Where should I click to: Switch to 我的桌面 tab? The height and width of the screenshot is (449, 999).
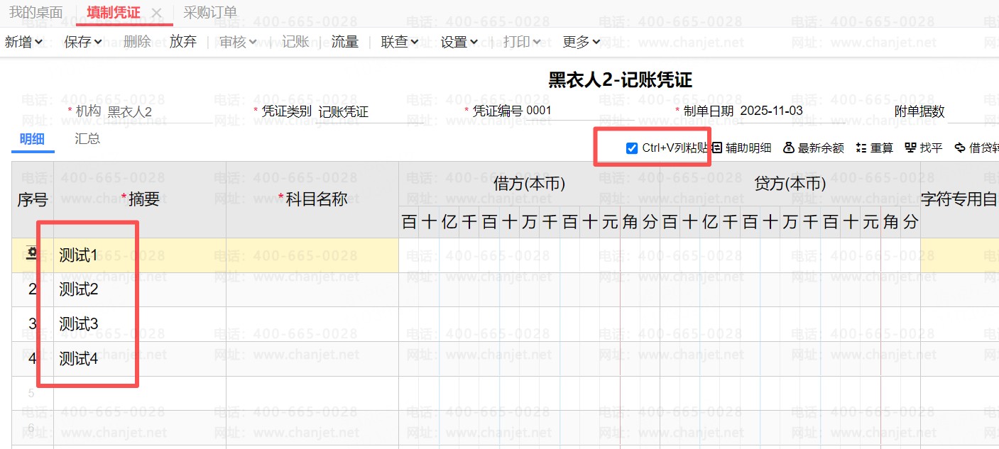36,13
